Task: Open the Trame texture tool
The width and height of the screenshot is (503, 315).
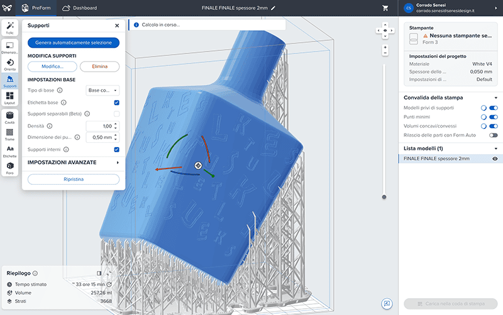Action: 9,135
